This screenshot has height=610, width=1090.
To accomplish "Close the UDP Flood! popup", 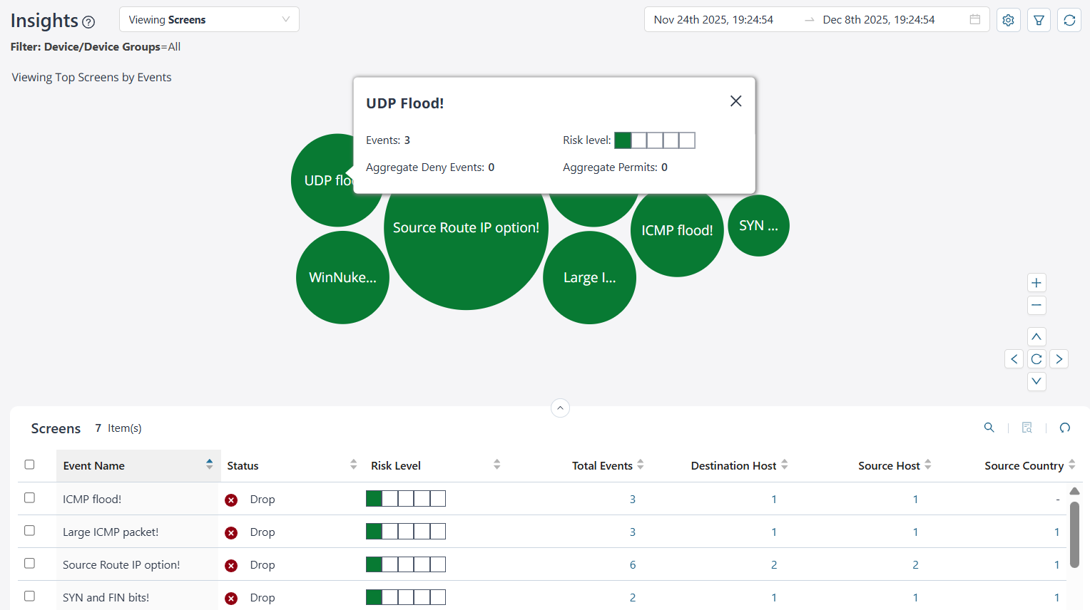I will (x=735, y=100).
